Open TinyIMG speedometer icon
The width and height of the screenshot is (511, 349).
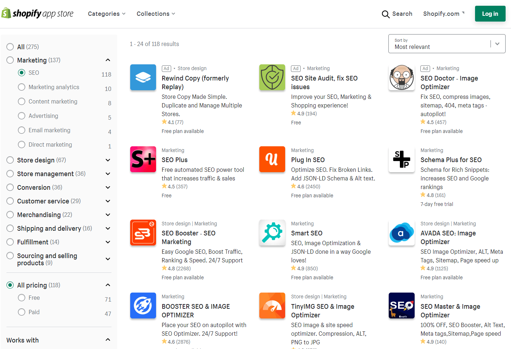click(272, 306)
